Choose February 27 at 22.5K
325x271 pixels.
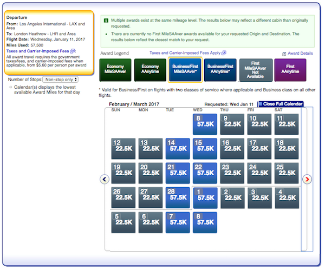pos(151,197)
